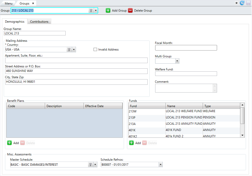Image resolution: width=252 pixels, height=176 pixels.
Task: Open the small tab list arrow beside refresh
Action: [236, 3]
